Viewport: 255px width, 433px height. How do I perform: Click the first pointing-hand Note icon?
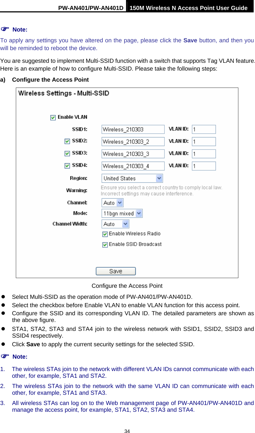point(5,29)
